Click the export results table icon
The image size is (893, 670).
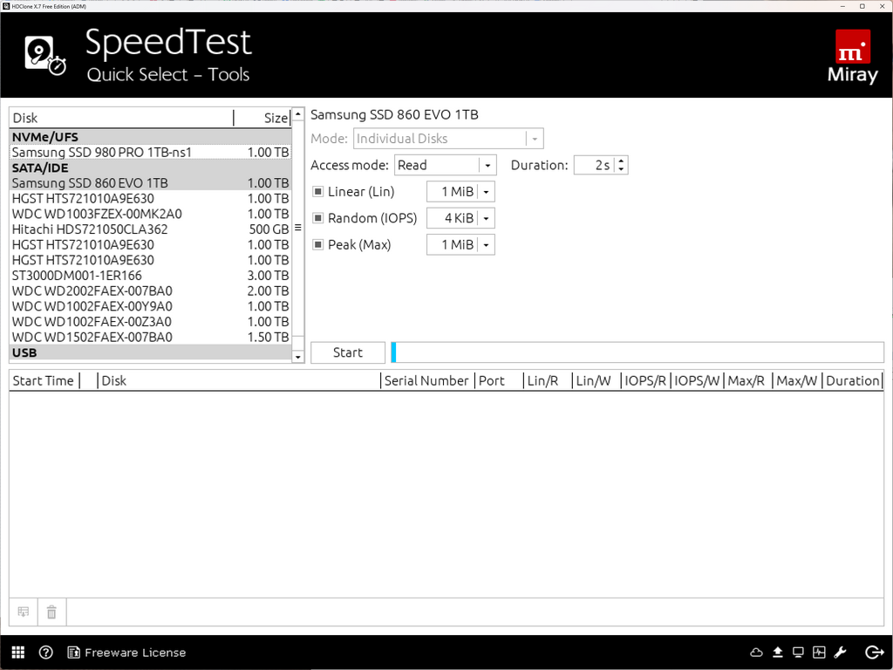tap(24, 612)
